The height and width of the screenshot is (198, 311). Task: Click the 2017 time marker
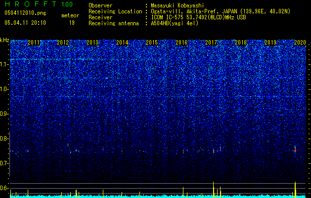click(211, 43)
